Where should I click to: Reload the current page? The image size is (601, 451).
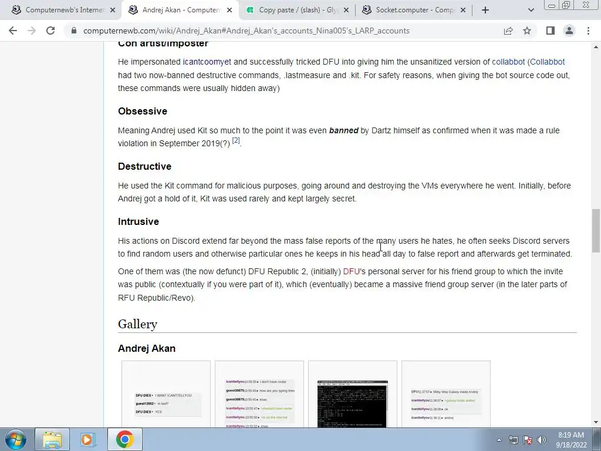click(50, 31)
